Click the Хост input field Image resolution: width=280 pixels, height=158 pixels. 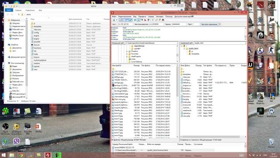coord(125,24)
